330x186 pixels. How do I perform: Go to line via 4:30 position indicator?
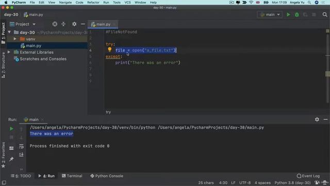[x=223, y=182]
